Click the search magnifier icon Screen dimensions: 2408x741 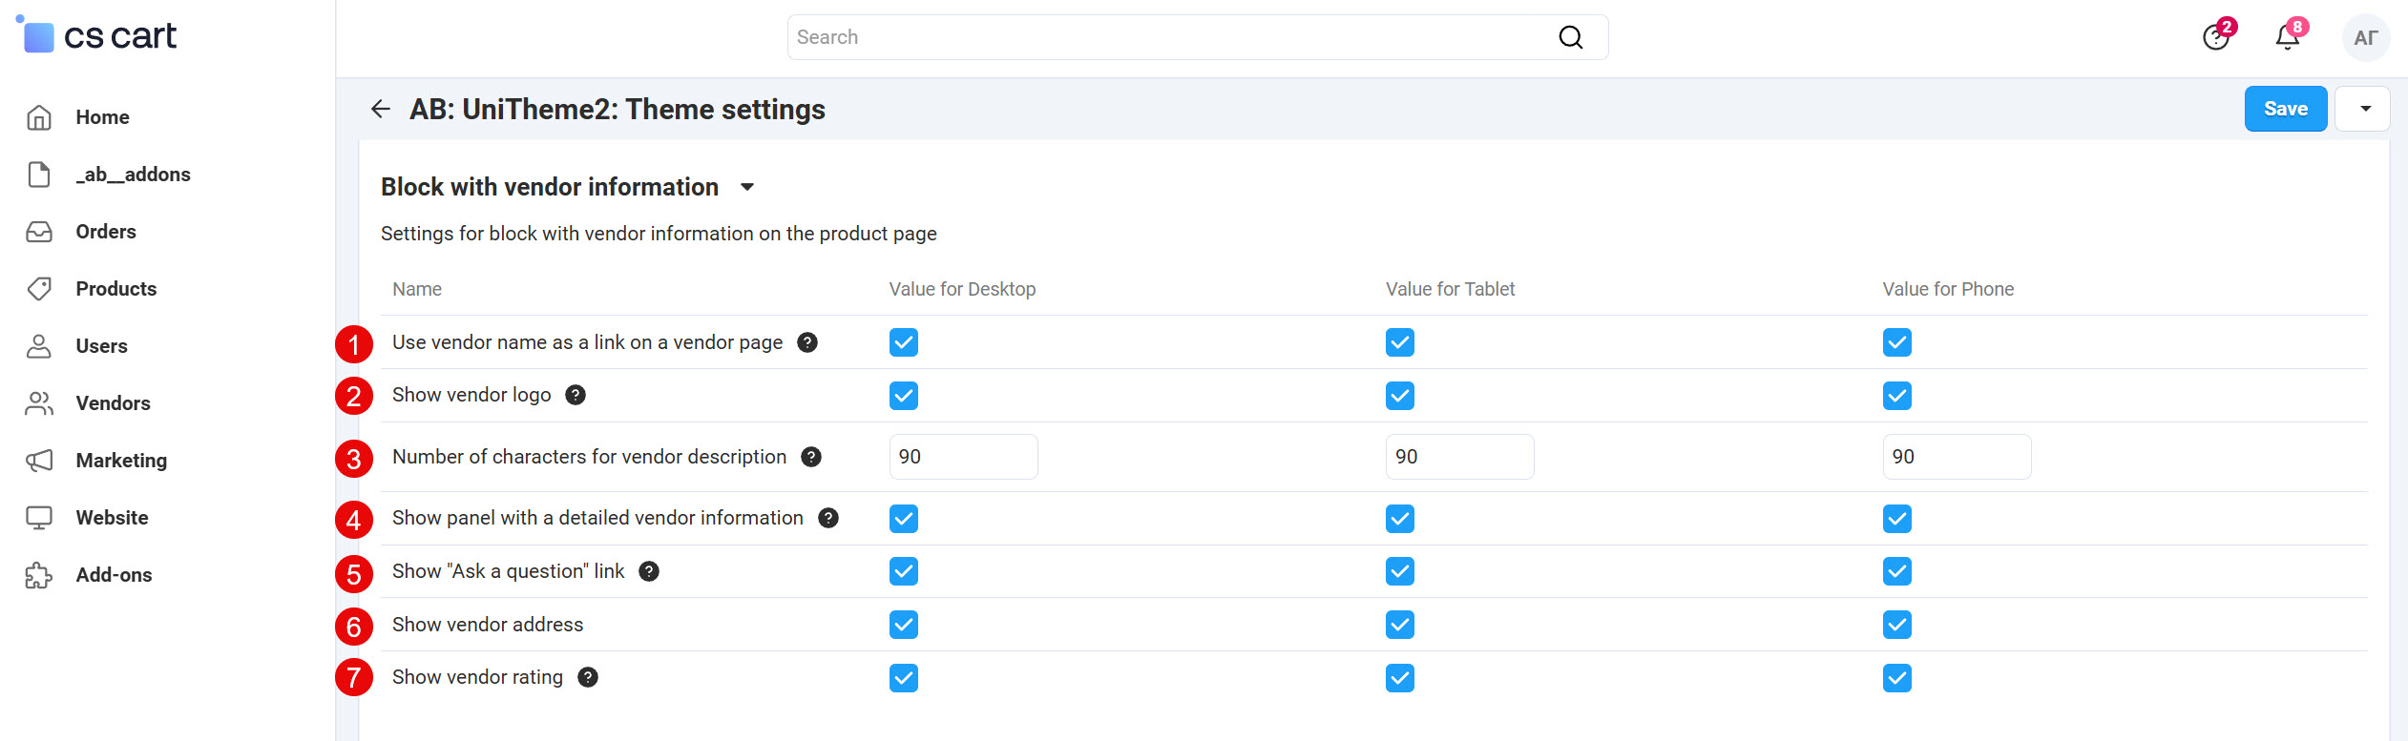pos(1570,37)
